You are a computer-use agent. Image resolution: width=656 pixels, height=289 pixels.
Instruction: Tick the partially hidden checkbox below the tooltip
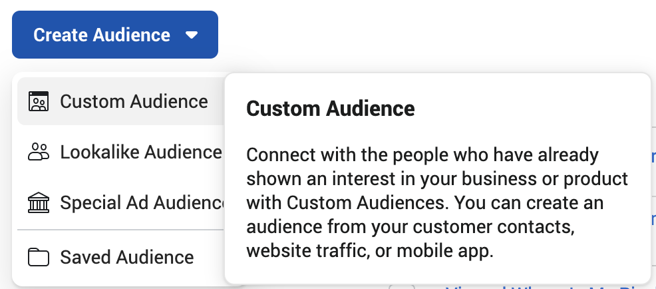(402, 286)
